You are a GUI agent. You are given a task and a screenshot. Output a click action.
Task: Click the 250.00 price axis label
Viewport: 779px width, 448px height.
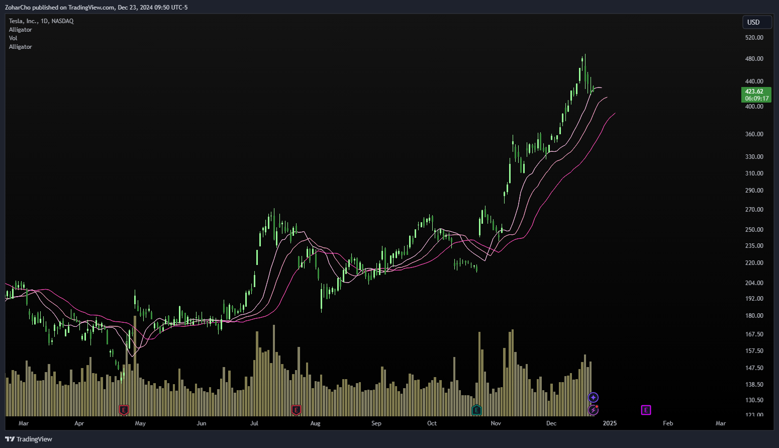(754, 230)
